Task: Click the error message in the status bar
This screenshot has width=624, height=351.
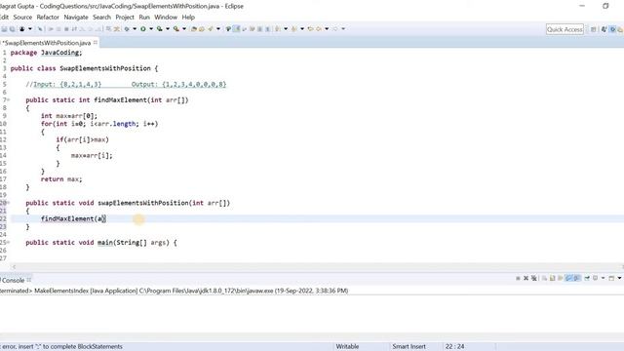Action: point(61,347)
